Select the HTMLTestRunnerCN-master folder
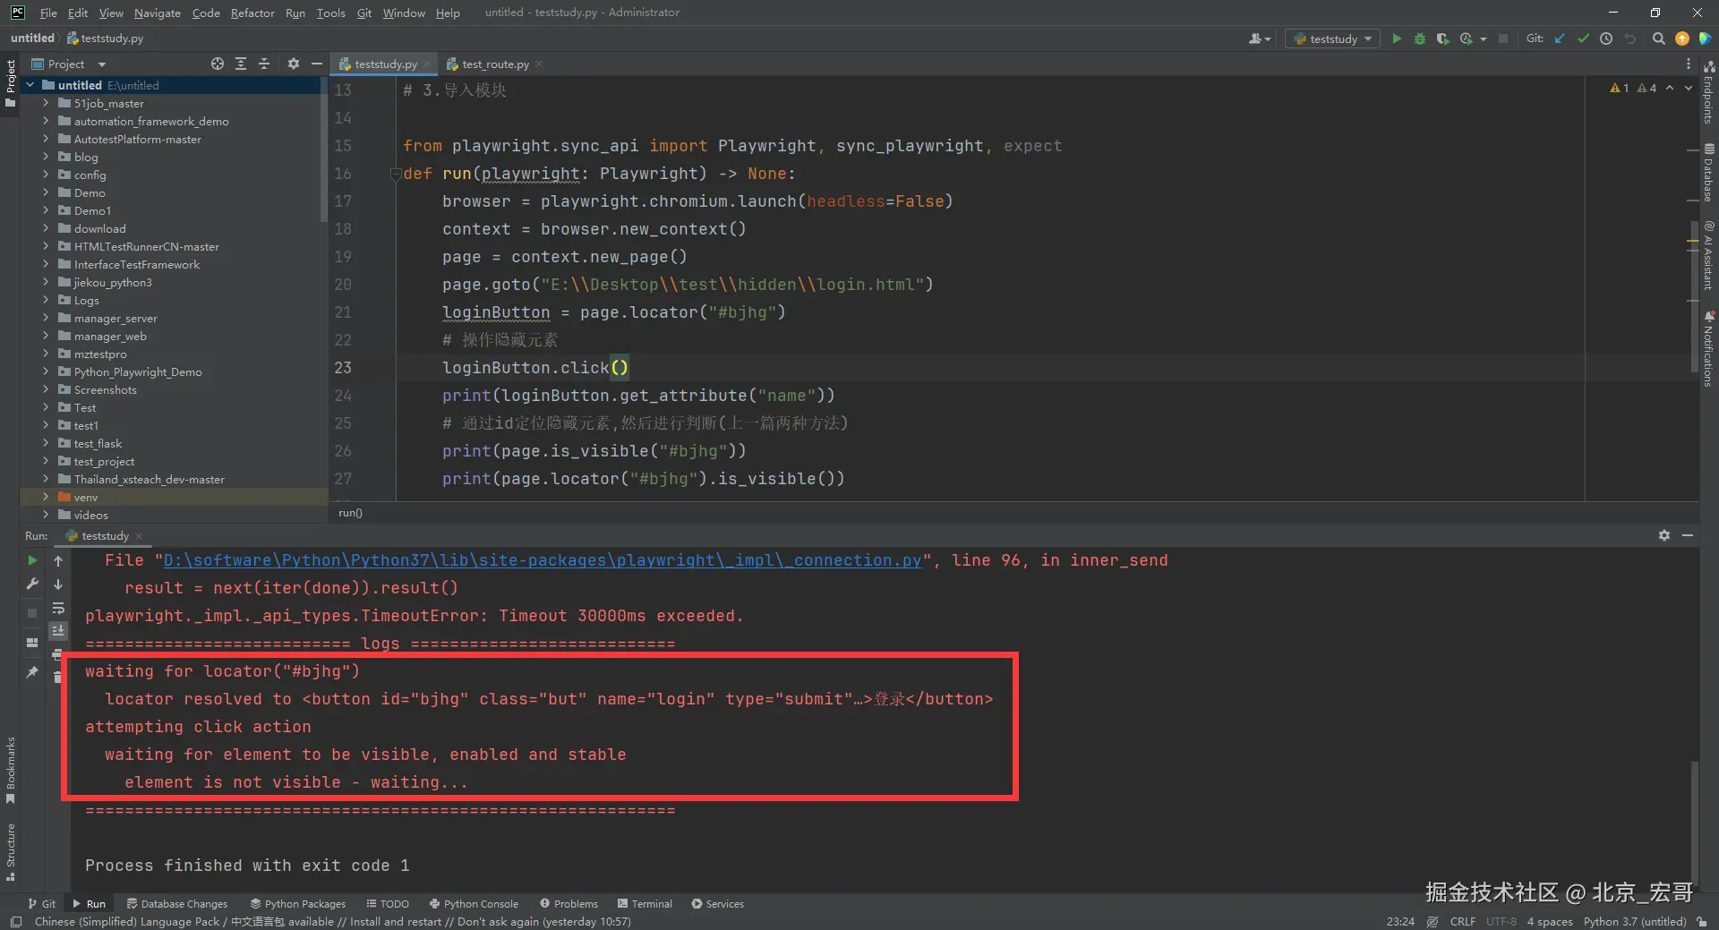Viewport: 1719px width, 930px height. coord(147,246)
